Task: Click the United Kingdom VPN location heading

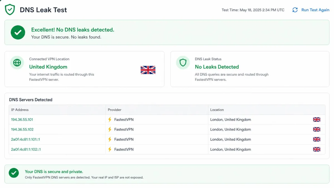Action: pyautogui.click(x=48, y=67)
